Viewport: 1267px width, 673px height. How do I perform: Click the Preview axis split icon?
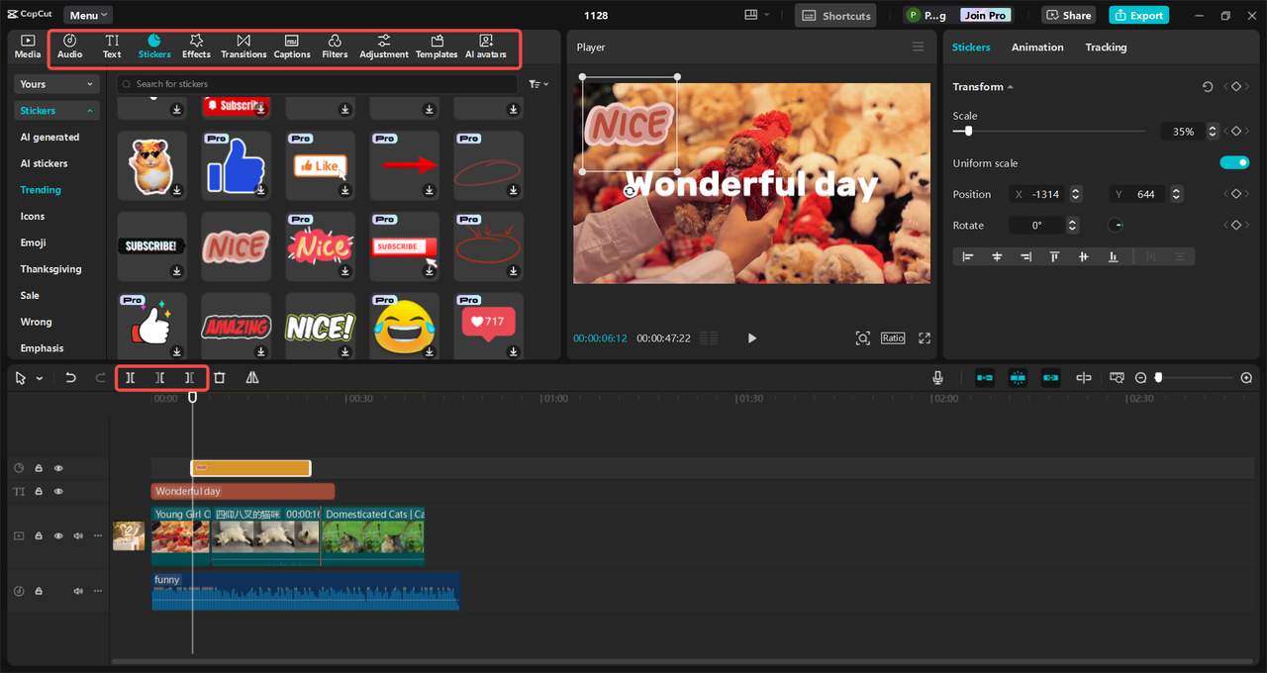coord(1084,378)
